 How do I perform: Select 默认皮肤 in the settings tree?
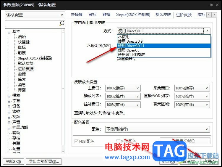[x=26, y=63]
